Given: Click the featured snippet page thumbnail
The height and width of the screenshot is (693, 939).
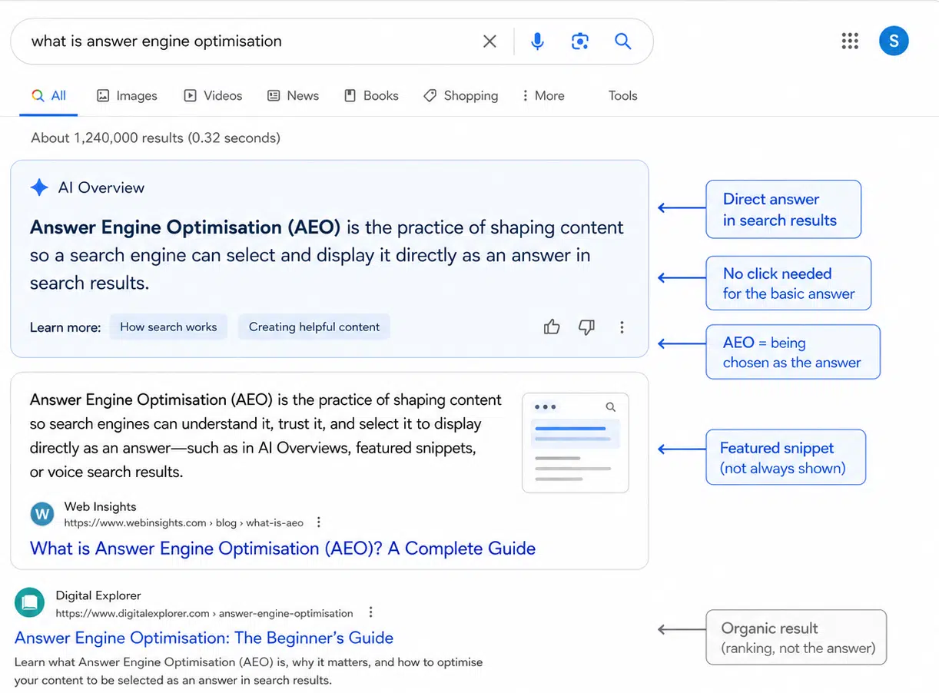Looking at the screenshot, I should 576,443.
